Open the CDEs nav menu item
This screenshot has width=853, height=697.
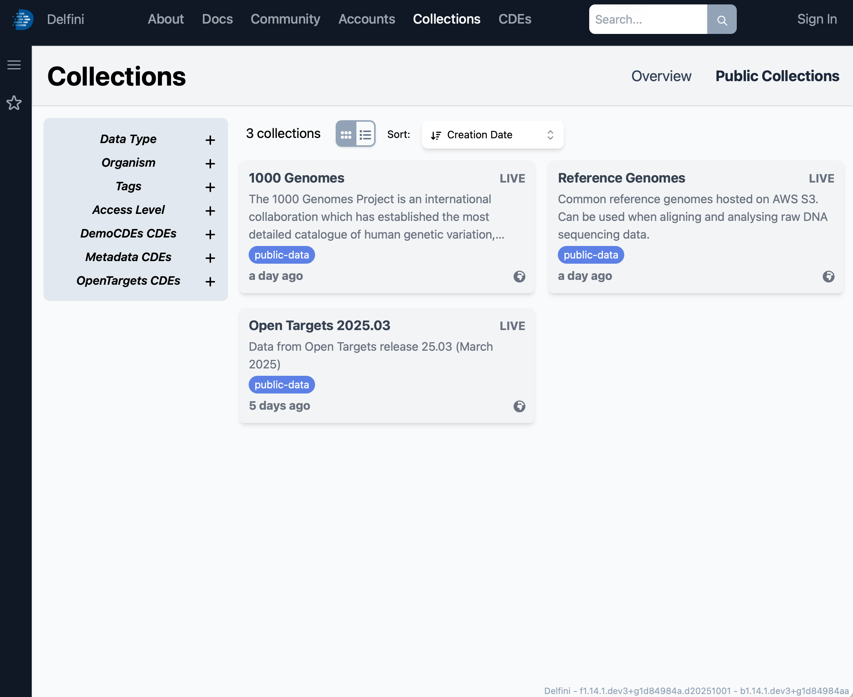(514, 19)
